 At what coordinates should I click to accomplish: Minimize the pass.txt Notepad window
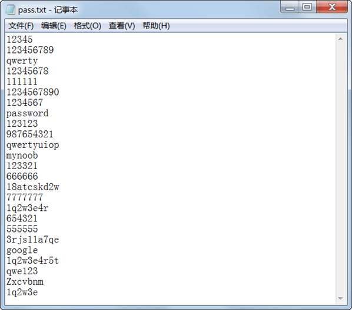tap(290, 7)
